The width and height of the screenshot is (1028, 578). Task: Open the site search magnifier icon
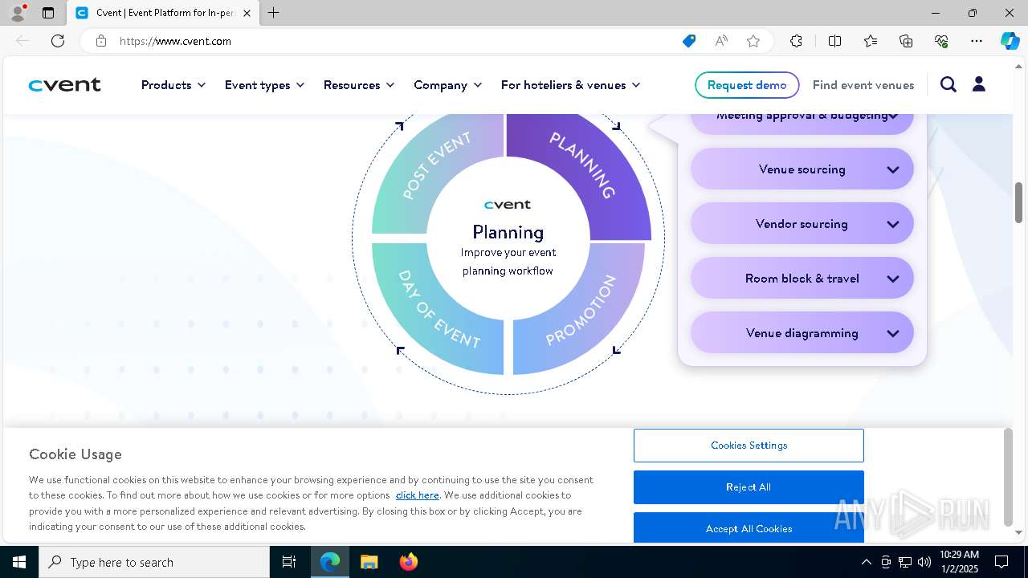[x=948, y=84]
